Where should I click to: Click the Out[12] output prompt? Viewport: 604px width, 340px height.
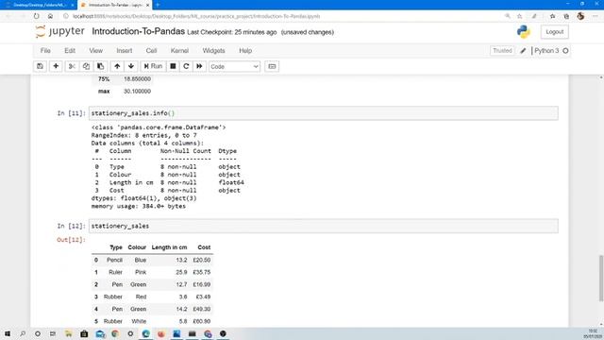pos(71,240)
